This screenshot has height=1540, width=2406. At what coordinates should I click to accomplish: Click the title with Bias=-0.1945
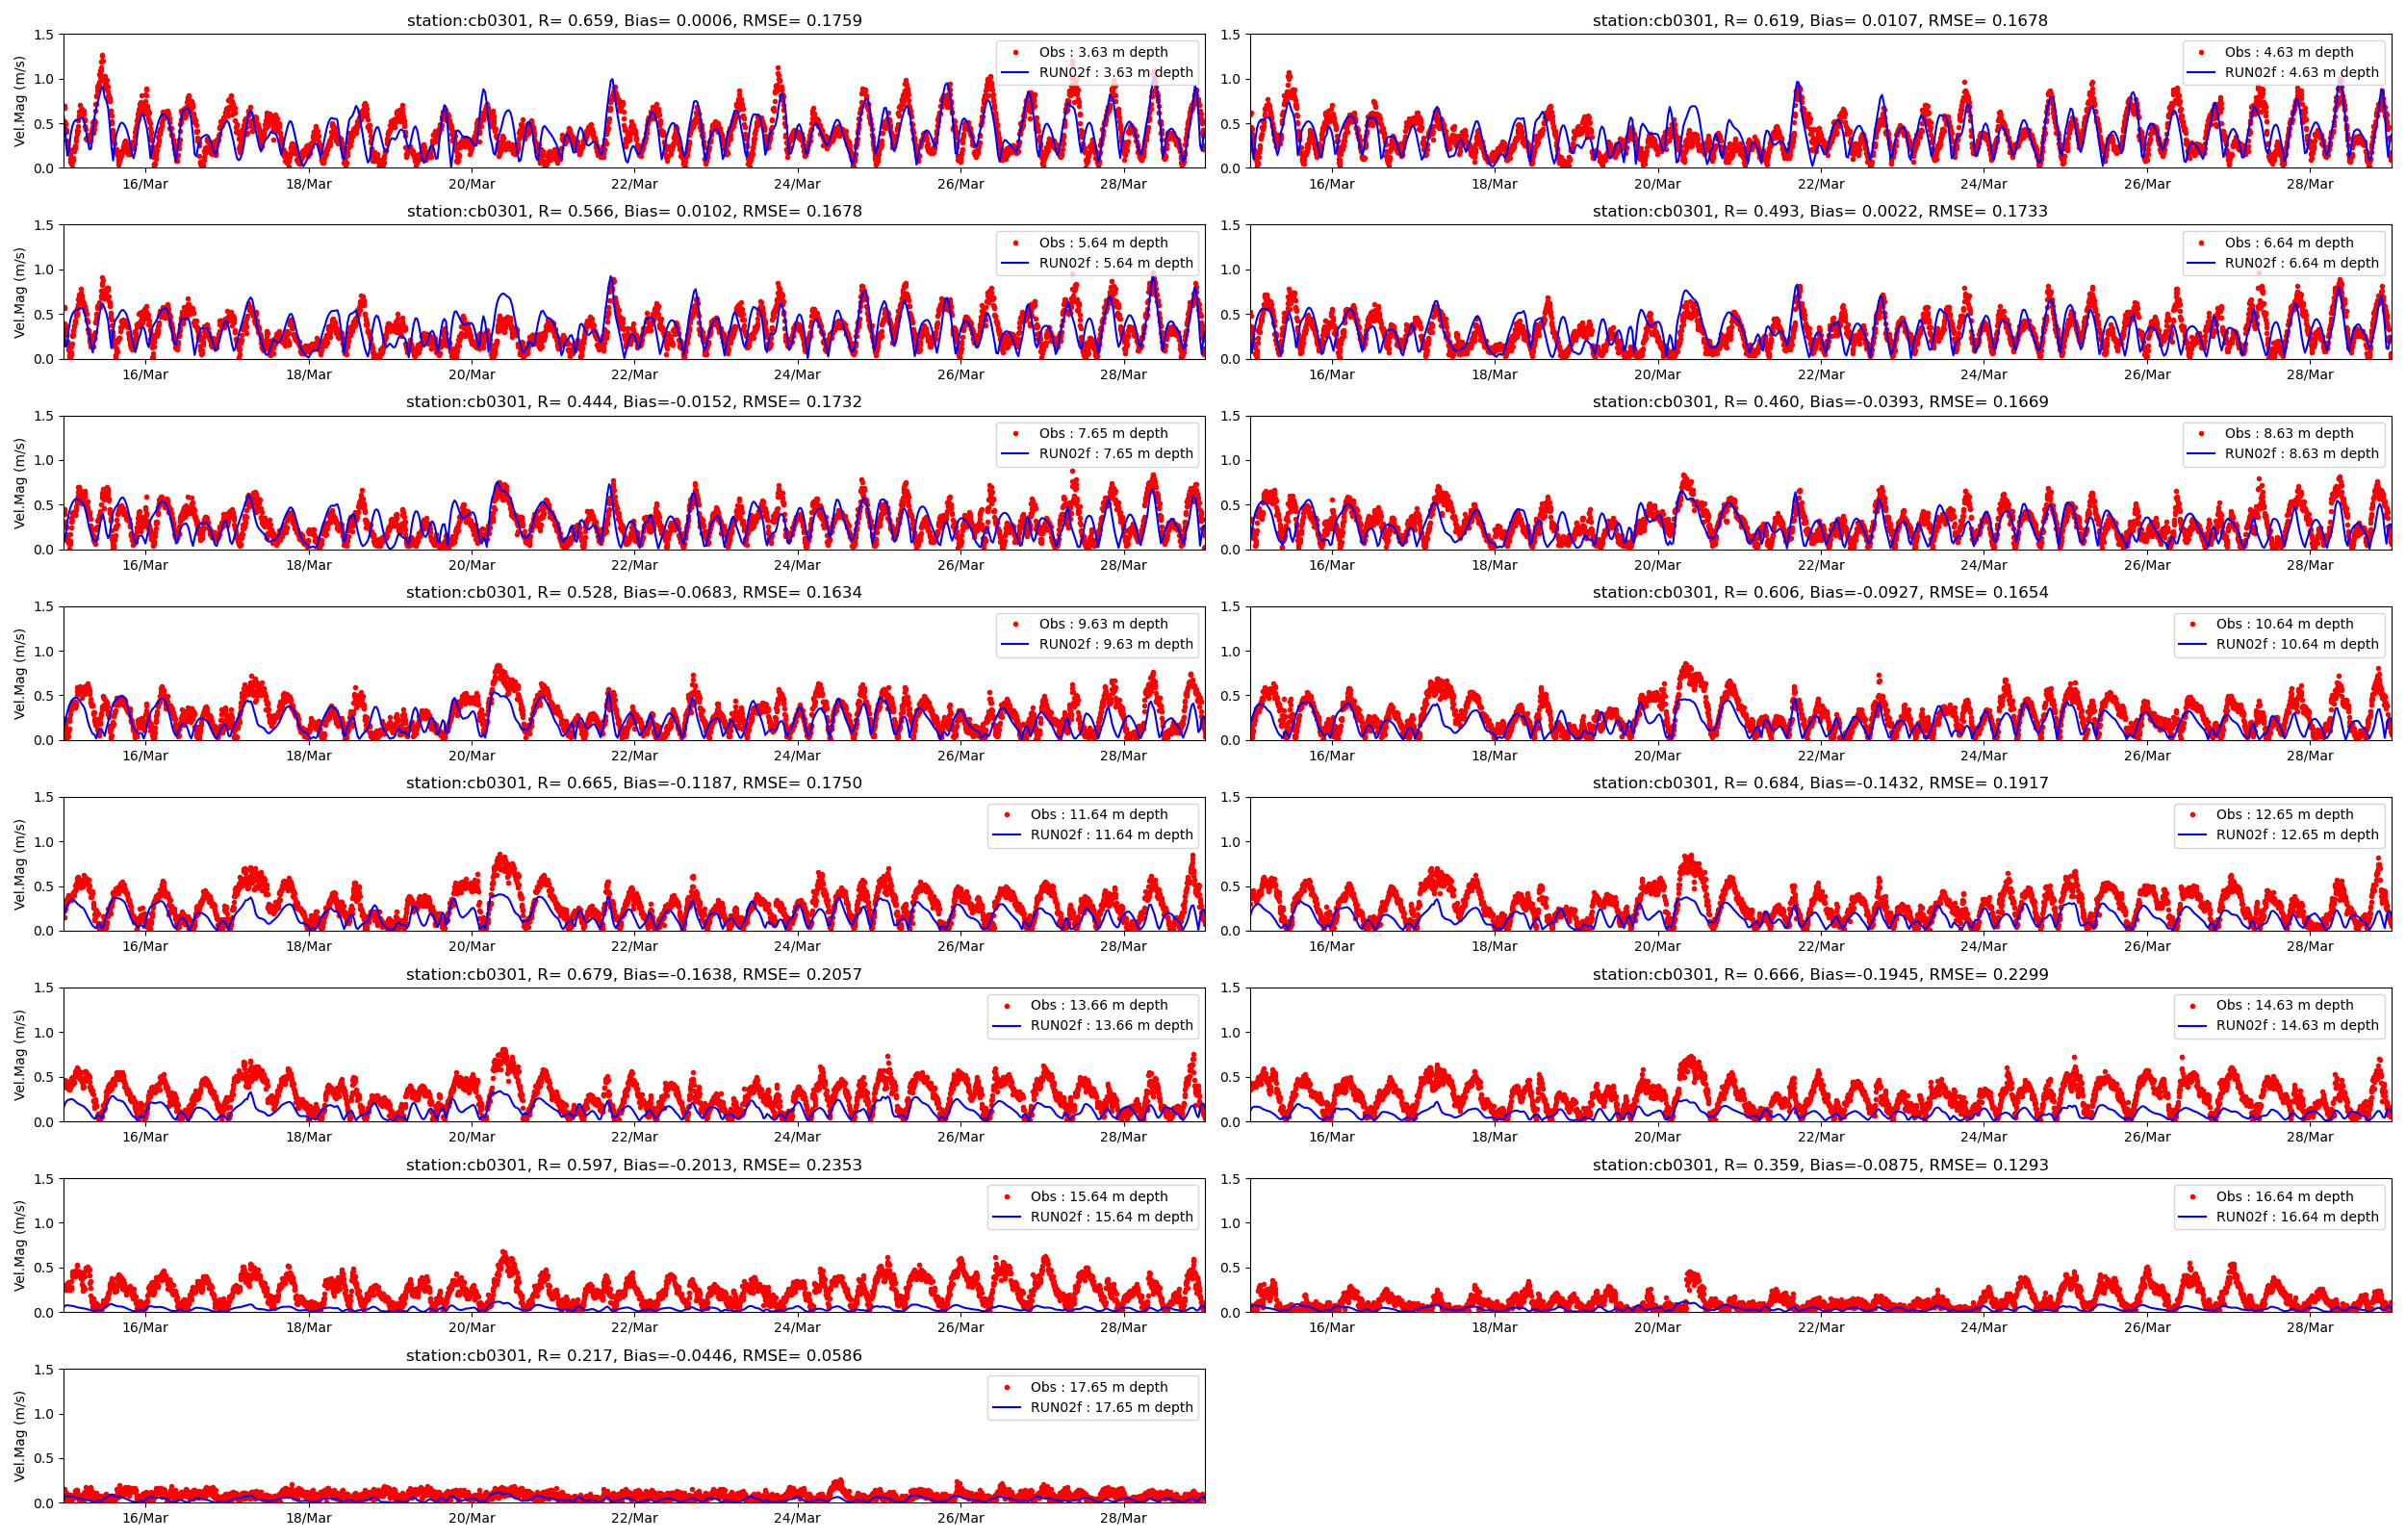tap(1819, 974)
